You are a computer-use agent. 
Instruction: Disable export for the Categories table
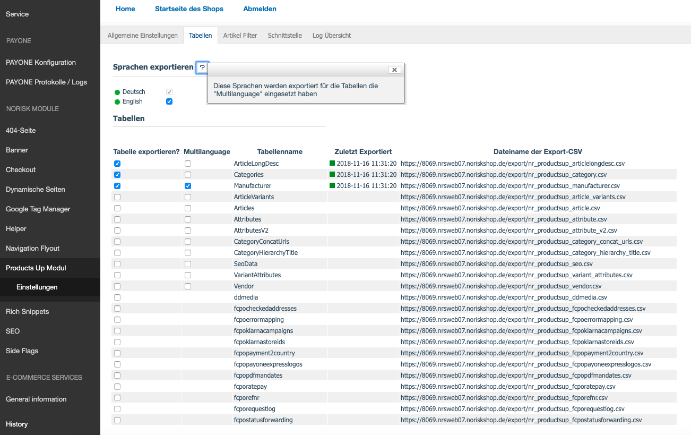(x=117, y=175)
